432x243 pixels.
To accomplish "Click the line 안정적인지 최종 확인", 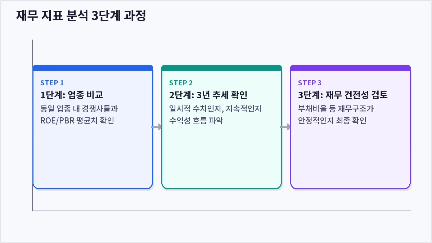I will point(332,120).
